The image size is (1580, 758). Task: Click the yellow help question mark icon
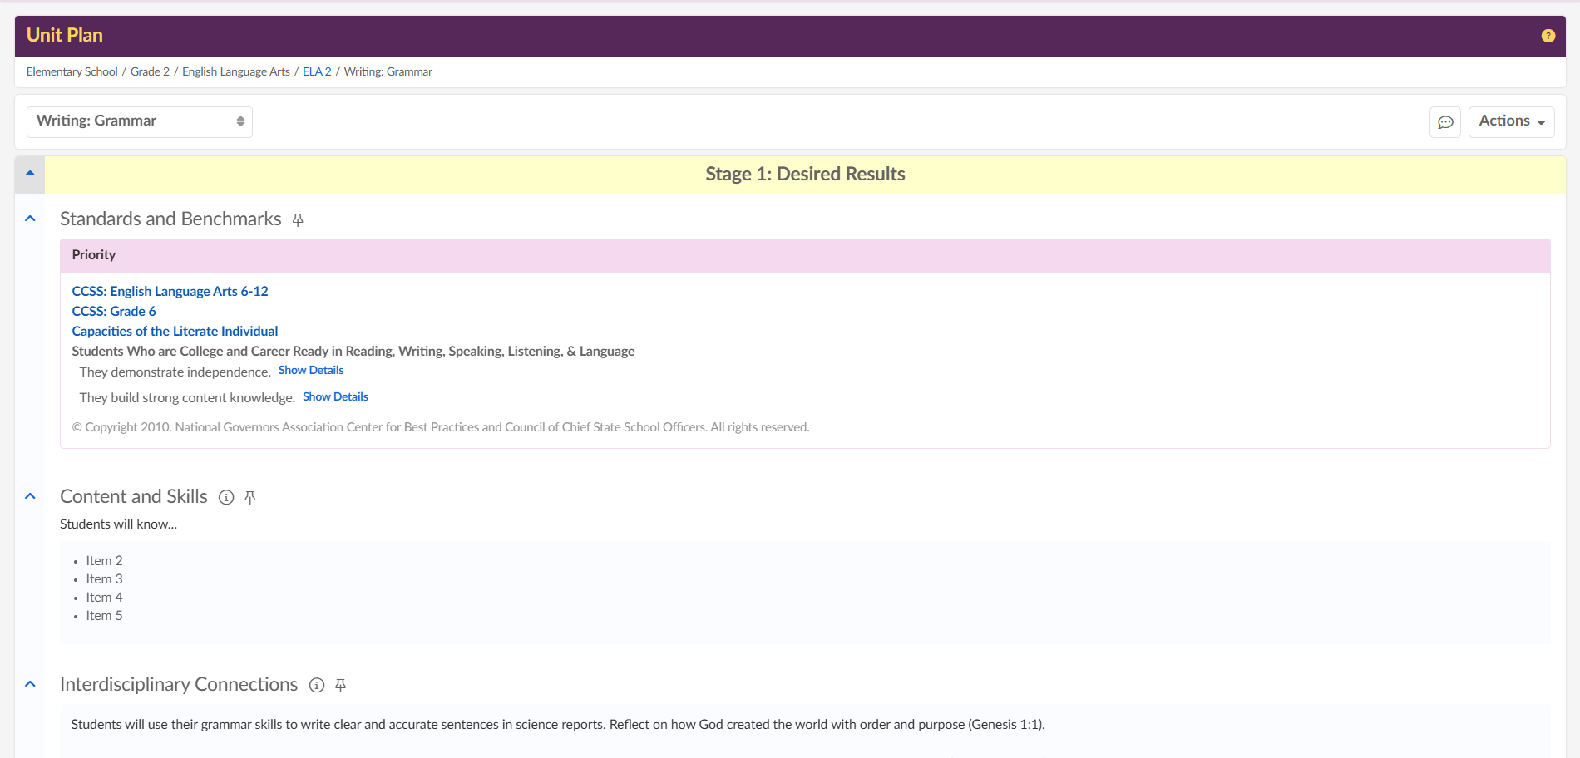pos(1548,36)
